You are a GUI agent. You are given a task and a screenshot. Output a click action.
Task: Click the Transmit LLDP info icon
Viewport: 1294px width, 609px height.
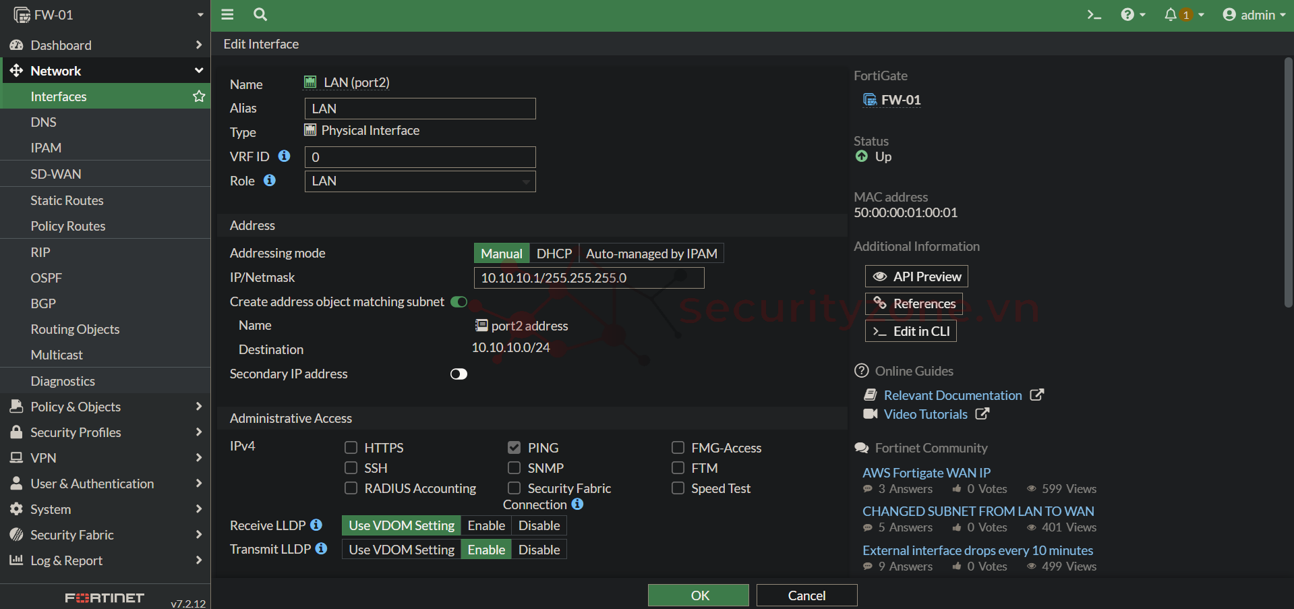pos(322,549)
